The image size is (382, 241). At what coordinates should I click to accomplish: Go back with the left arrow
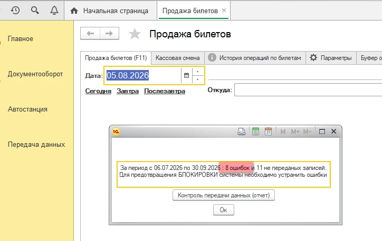(90, 33)
